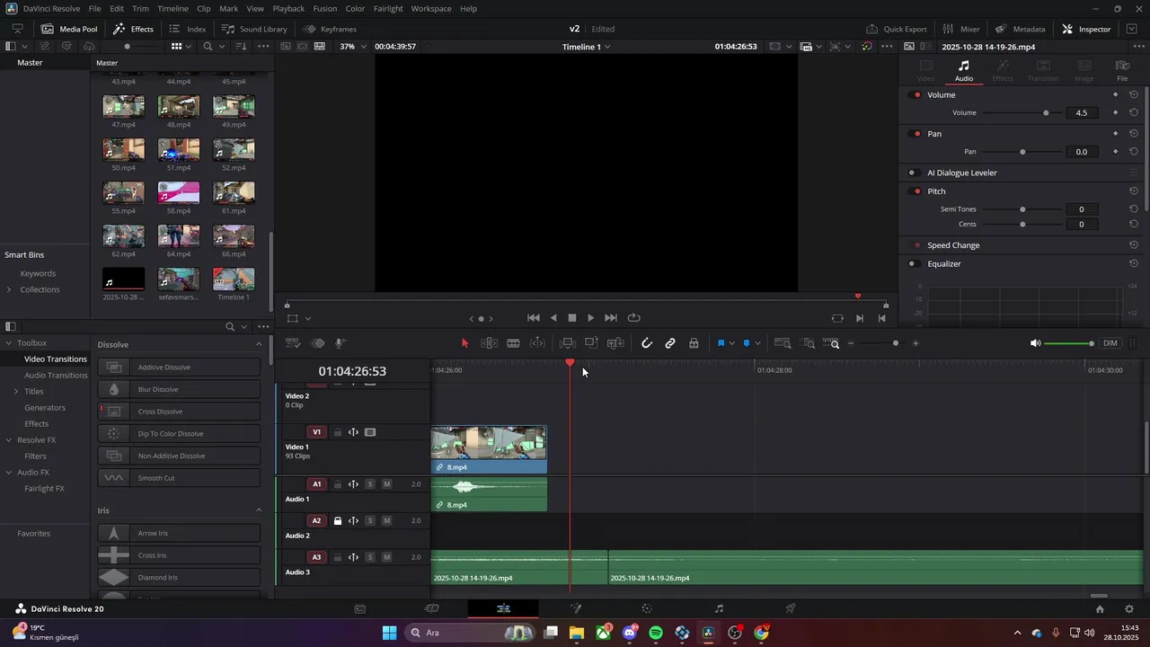
Task: Select the Selection Mode arrow tool
Action: click(x=464, y=343)
